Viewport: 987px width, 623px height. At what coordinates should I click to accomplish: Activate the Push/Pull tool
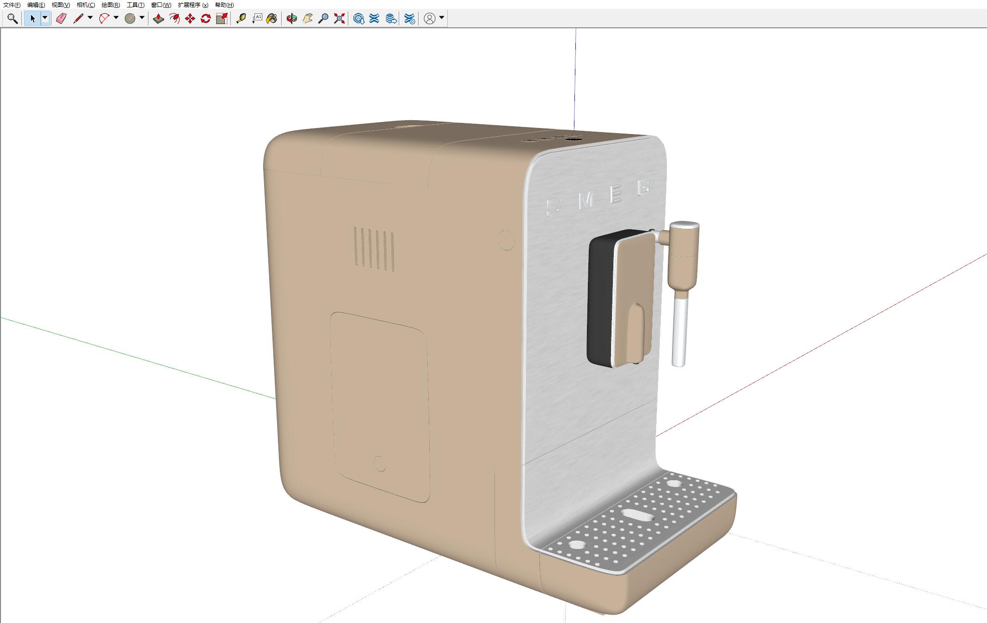(159, 18)
